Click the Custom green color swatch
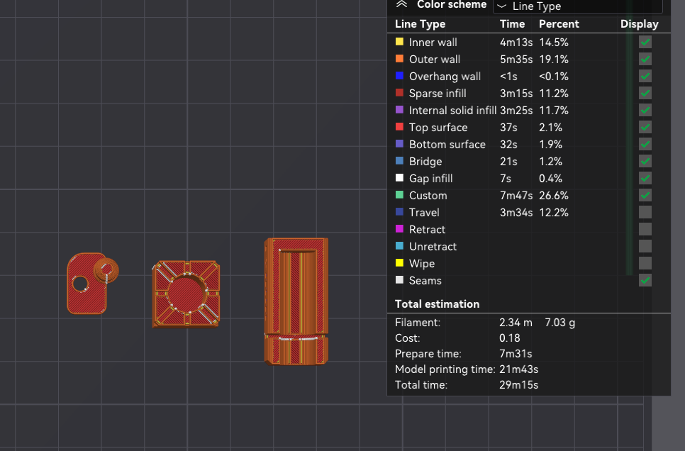 pos(399,195)
